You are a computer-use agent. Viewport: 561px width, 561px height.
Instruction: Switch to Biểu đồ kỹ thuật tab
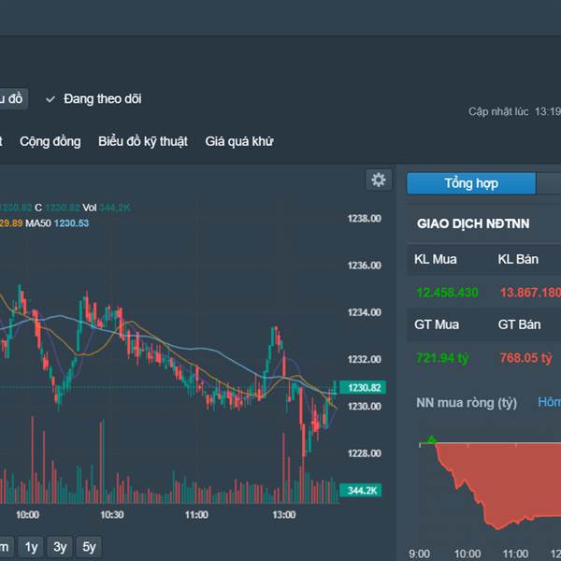pyautogui.click(x=143, y=141)
